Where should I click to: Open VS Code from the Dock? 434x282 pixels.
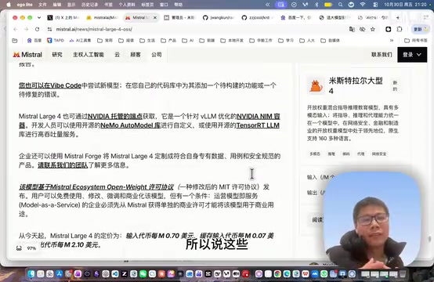[115, 274]
